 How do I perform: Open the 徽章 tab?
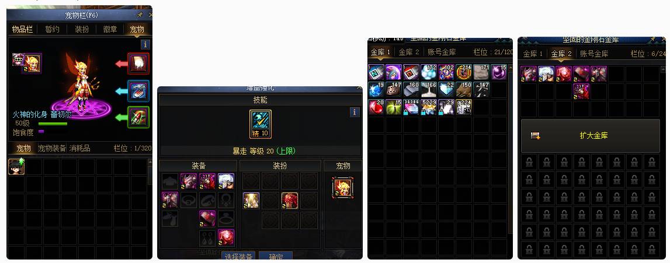click(x=110, y=29)
